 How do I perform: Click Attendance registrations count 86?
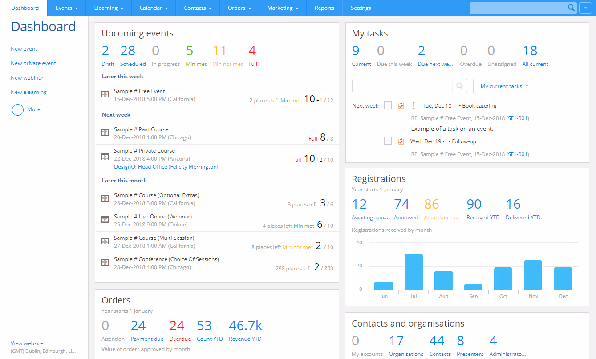pyautogui.click(x=431, y=204)
